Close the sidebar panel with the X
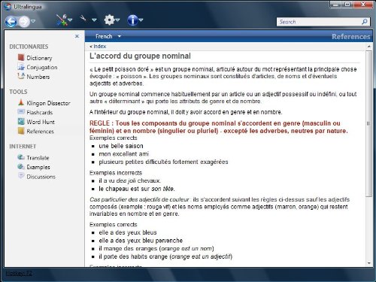The height and width of the screenshot is (282, 376). click(x=77, y=36)
